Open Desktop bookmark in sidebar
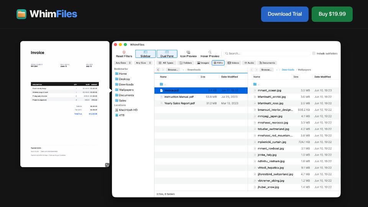Viewport: 368px width, 207px height. (123, 79)
